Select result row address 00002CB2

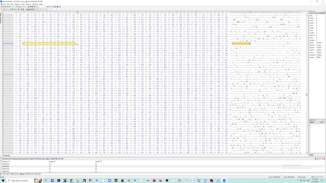pyautogui.click(x=6, y=164)
